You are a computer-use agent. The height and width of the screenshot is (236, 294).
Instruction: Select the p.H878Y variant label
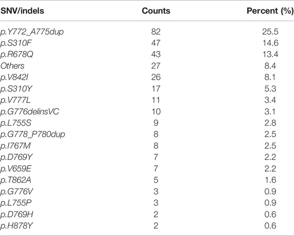(x=16, y=225)
